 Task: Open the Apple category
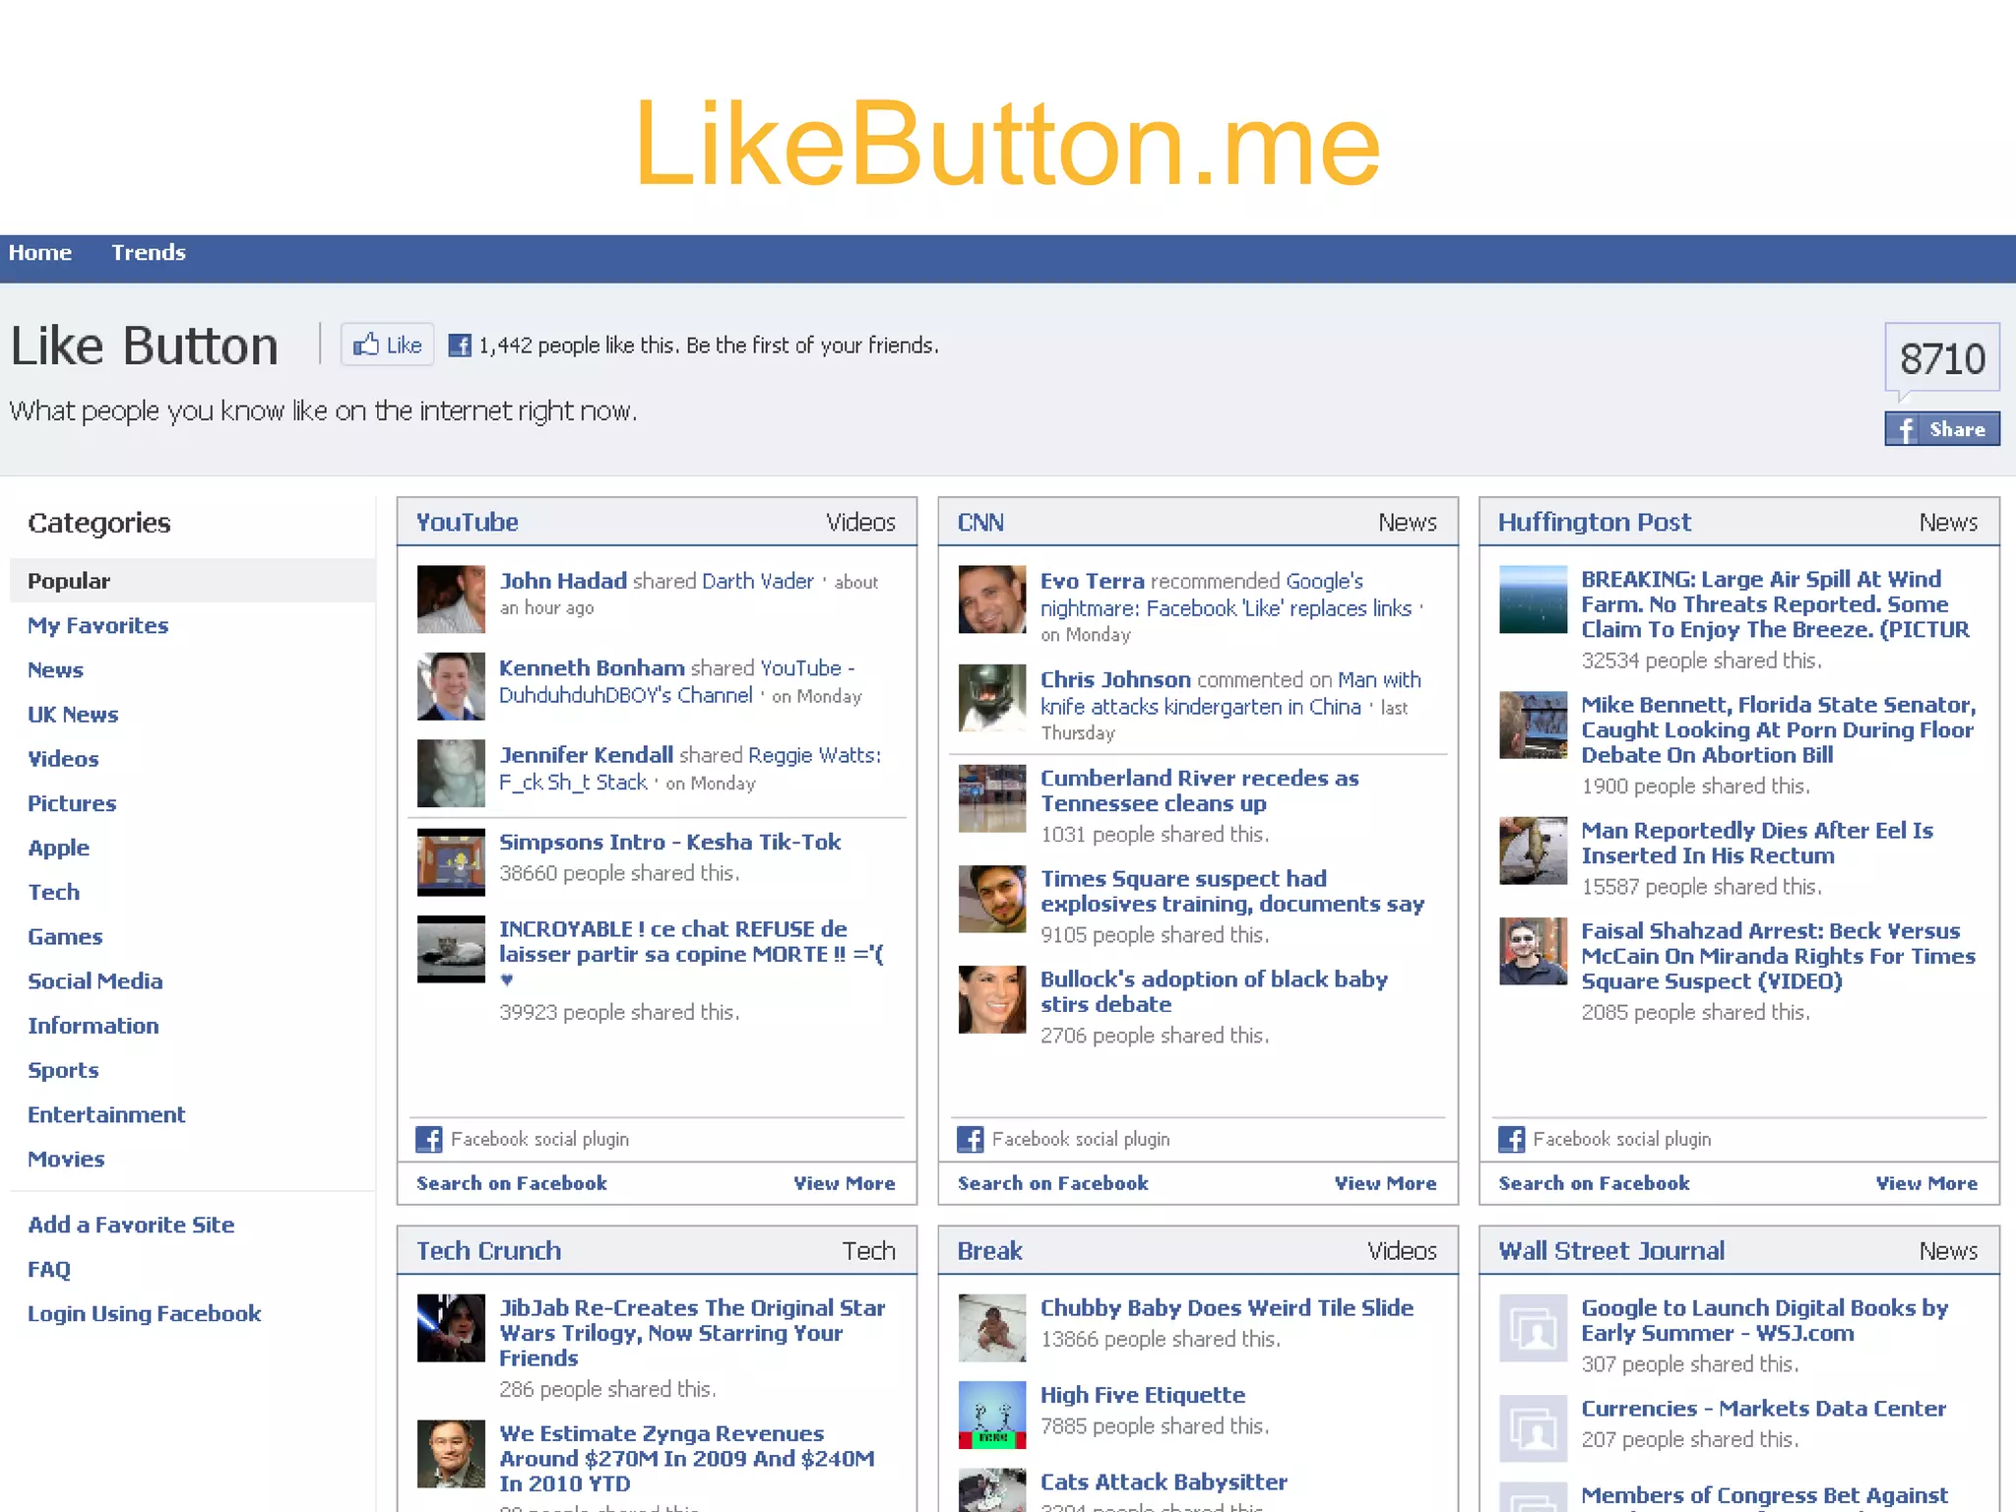tap(58, 849)
